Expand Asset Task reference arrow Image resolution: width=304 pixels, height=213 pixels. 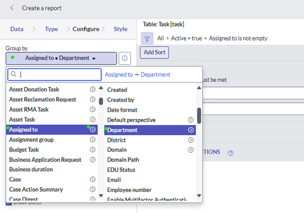click(93, 120)
